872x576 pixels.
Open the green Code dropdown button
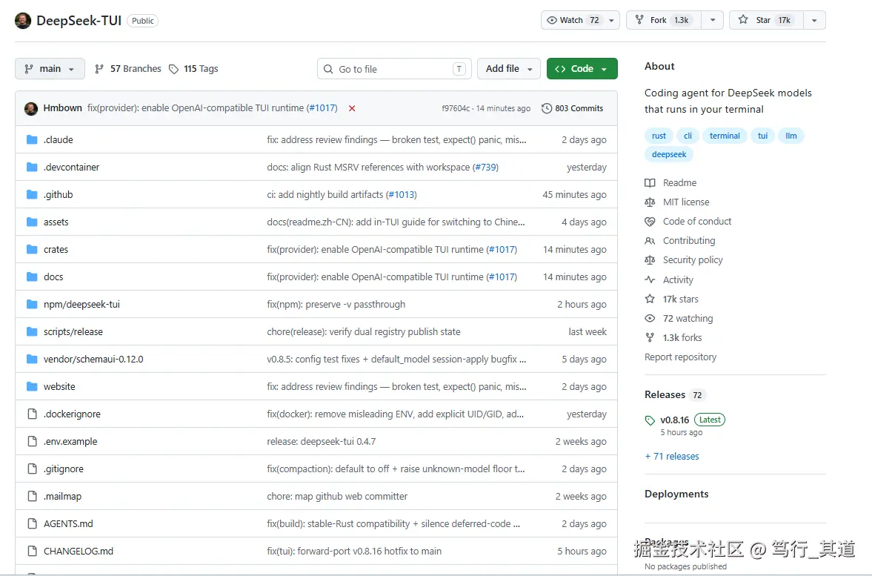coord(582,68)
